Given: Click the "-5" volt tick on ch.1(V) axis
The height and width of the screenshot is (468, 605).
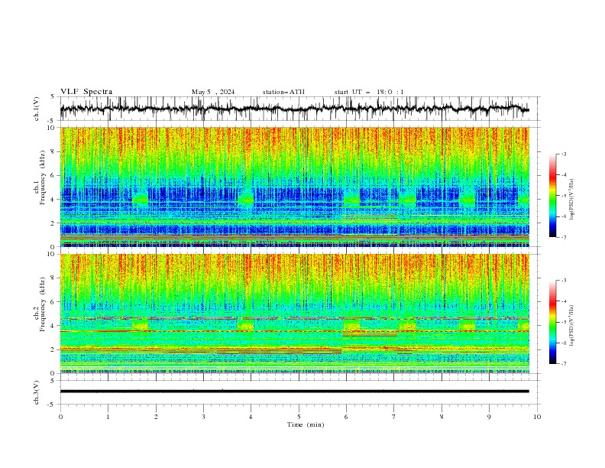Looking at the screenshot, I should [x=51, y=121].
